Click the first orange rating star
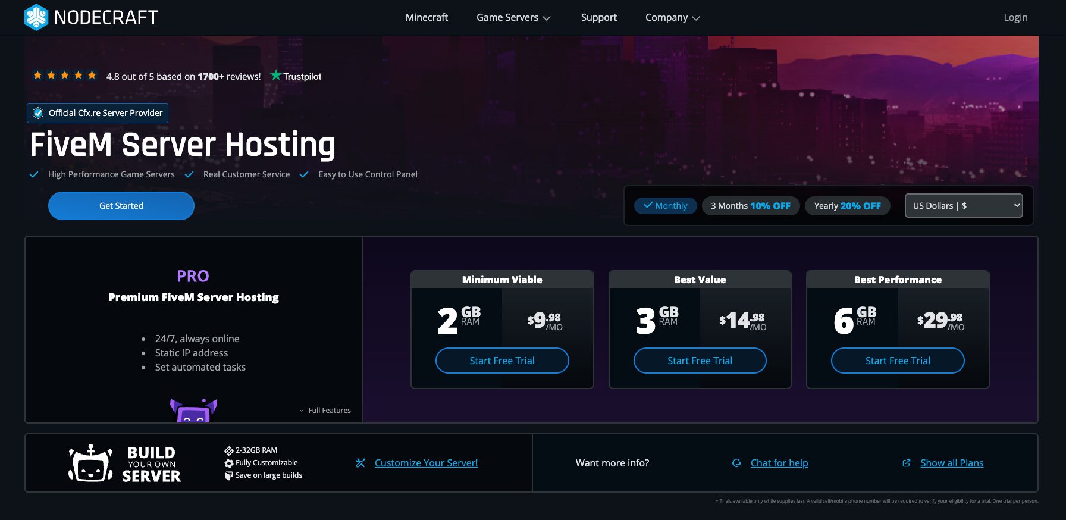This screenshot has height=520, width=1066. tap(37, 75)
